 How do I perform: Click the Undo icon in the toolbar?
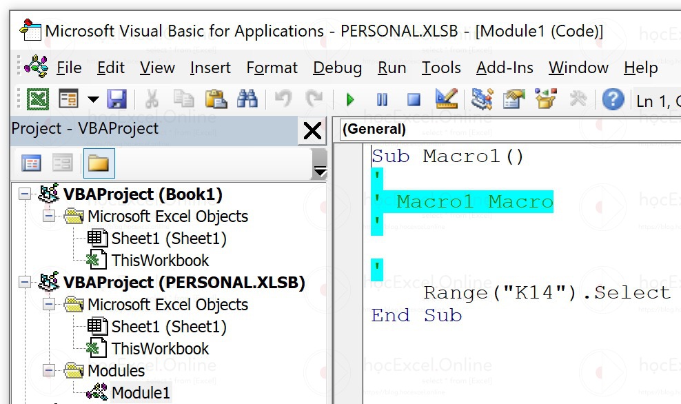(x=282, y=99)
